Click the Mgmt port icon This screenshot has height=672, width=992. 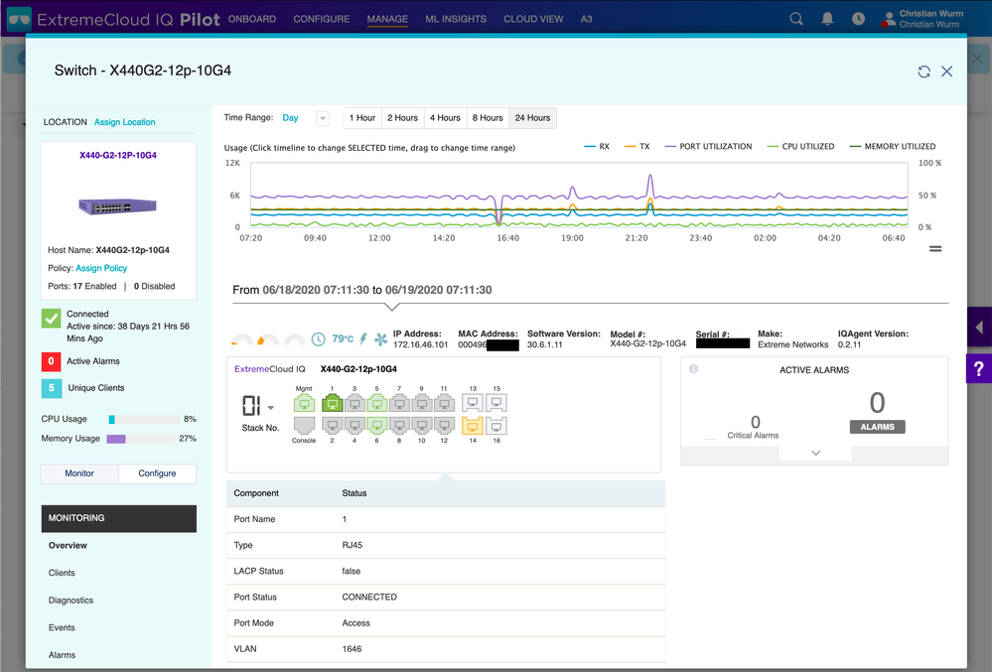[x=304, y=403]
